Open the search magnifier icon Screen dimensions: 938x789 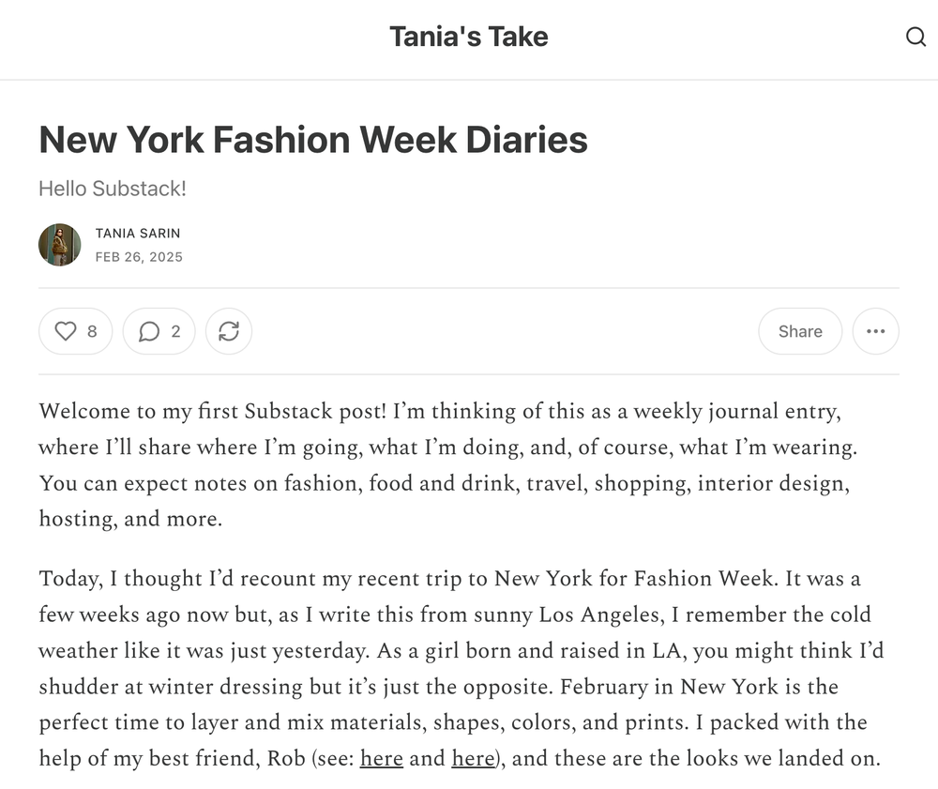[x=915, y=38]
